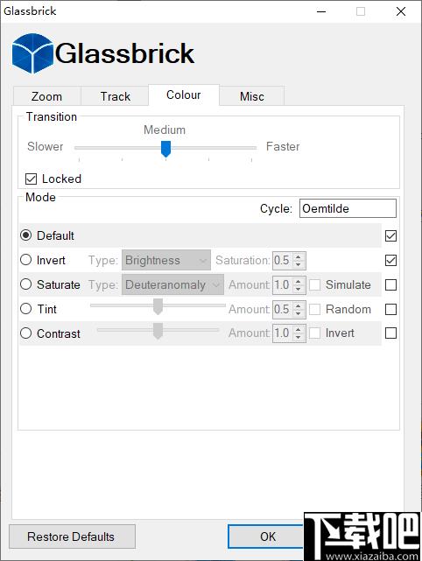Image resolution: width=422 pixels, height=561 pixels.
Task: Go to the Track tab
Action: pyautogui.click(x=115, y=96)
